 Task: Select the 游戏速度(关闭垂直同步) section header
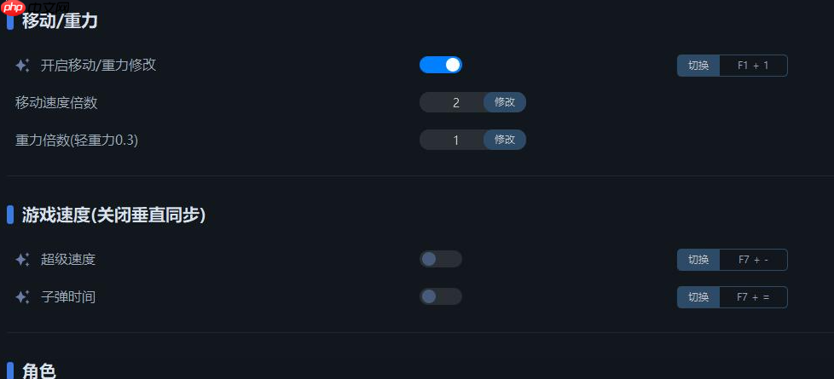click(x=113, y=215)
